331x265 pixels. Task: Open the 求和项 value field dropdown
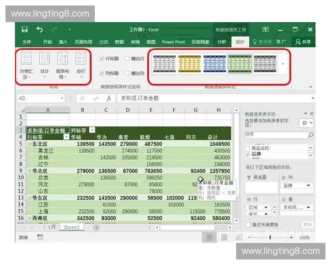click(308, 208)
